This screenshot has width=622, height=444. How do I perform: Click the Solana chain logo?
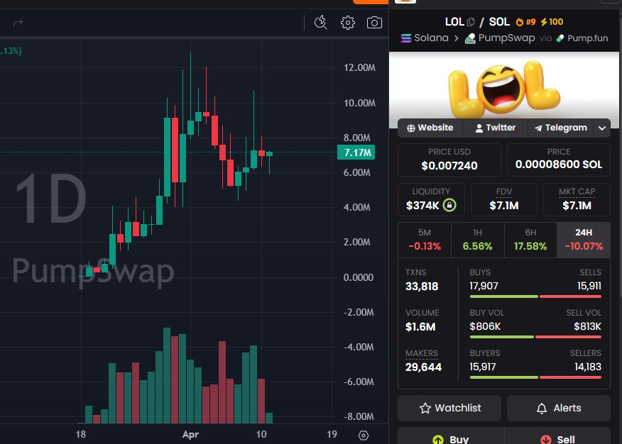pyautogui.click(x=406, y=38)
